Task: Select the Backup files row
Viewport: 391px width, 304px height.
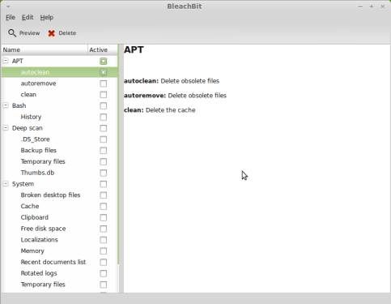Action: pyautogui.click(x=59, y=151)
